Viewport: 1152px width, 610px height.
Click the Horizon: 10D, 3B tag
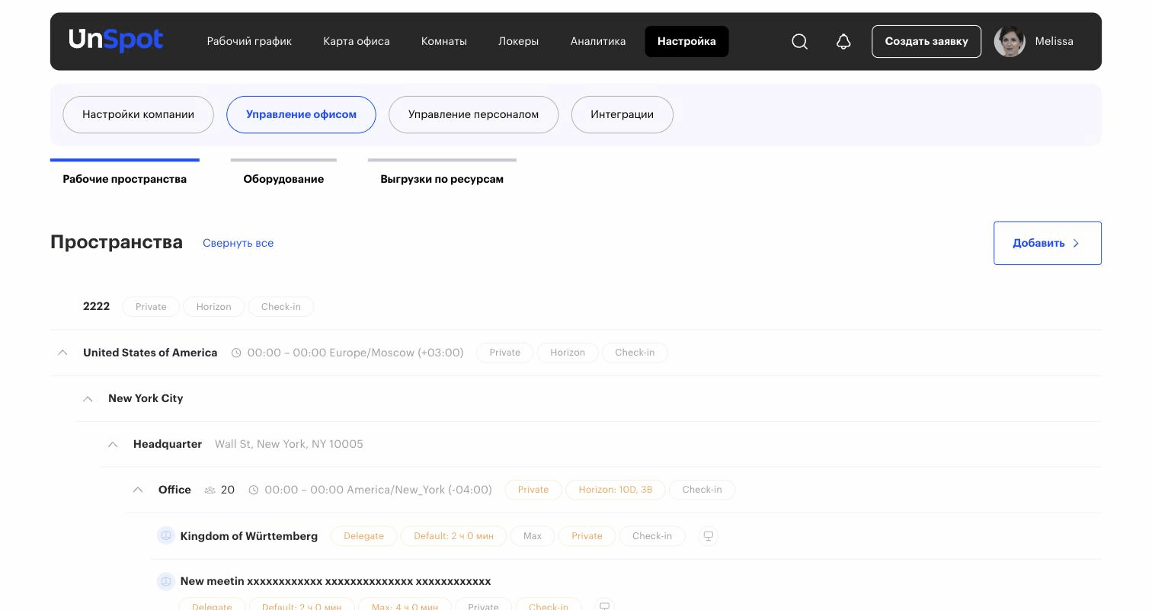616,490
